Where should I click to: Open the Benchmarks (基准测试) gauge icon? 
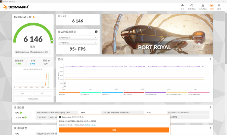point(192,6)
